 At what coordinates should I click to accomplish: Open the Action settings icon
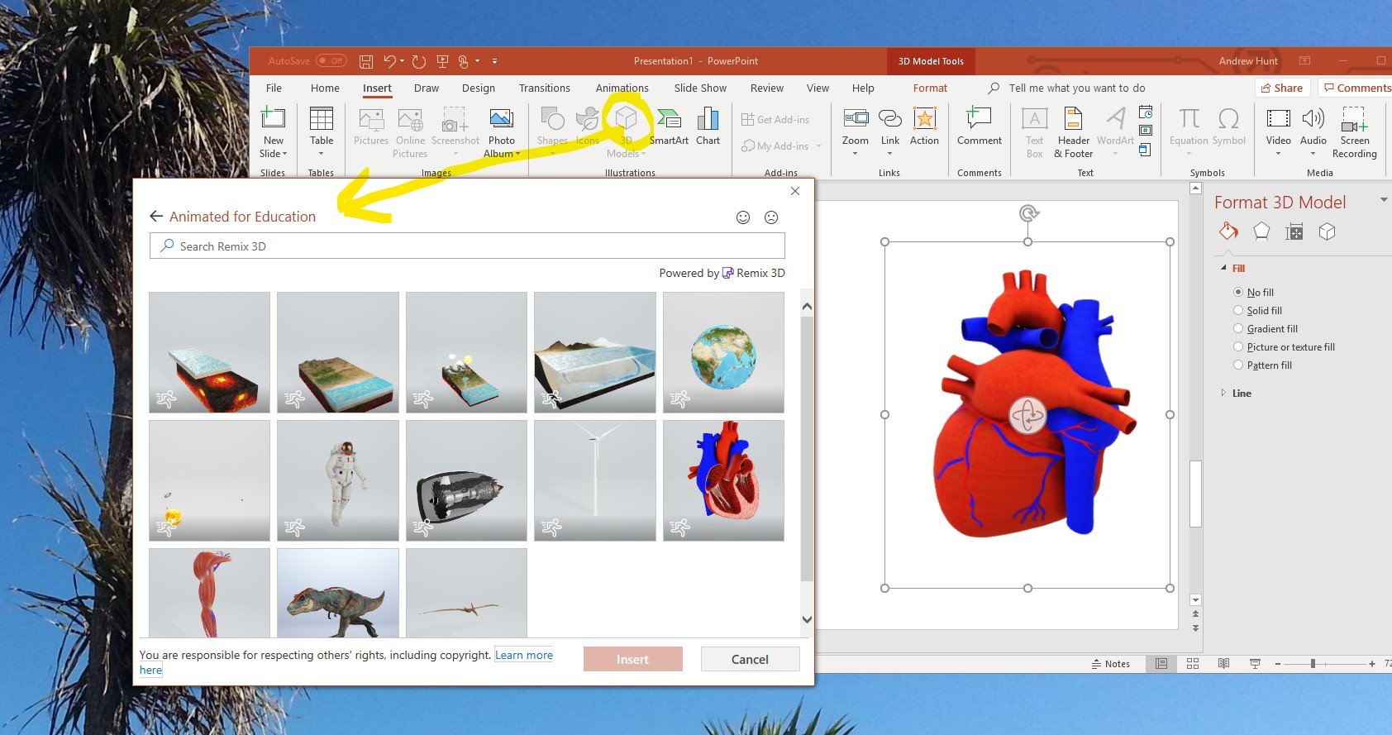point(924,121)
